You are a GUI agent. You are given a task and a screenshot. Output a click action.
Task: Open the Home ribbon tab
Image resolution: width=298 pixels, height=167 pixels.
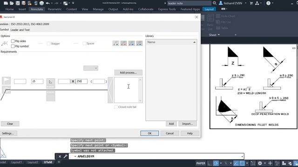(9, 9)
